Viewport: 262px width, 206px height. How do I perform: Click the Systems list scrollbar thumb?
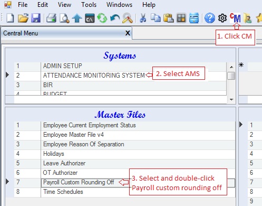coord(231,76)
